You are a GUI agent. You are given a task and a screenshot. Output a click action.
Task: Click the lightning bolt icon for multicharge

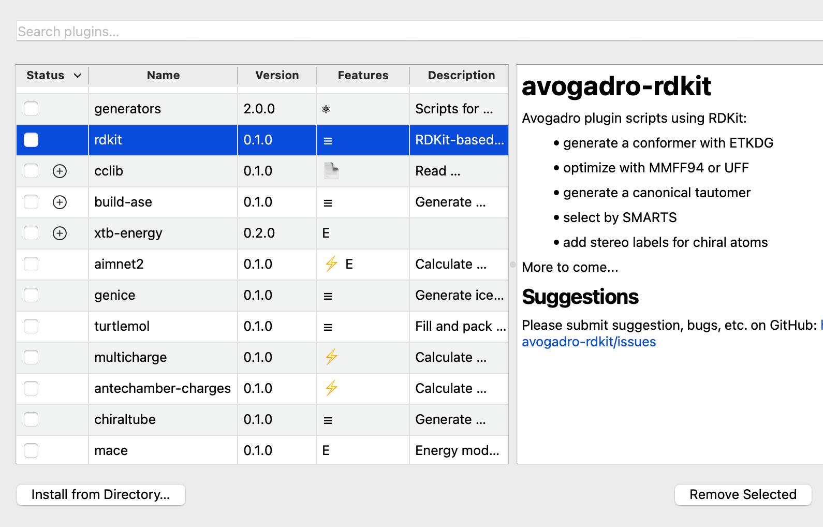pyautogui.click(x=331, y=357)
